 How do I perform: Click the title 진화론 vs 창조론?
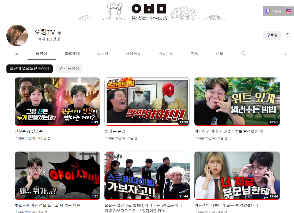29,131
